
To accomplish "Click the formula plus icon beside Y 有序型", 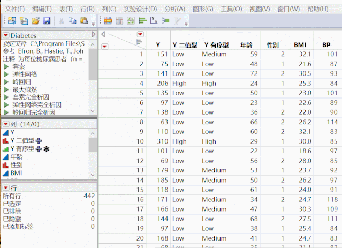I will [39, 149].
